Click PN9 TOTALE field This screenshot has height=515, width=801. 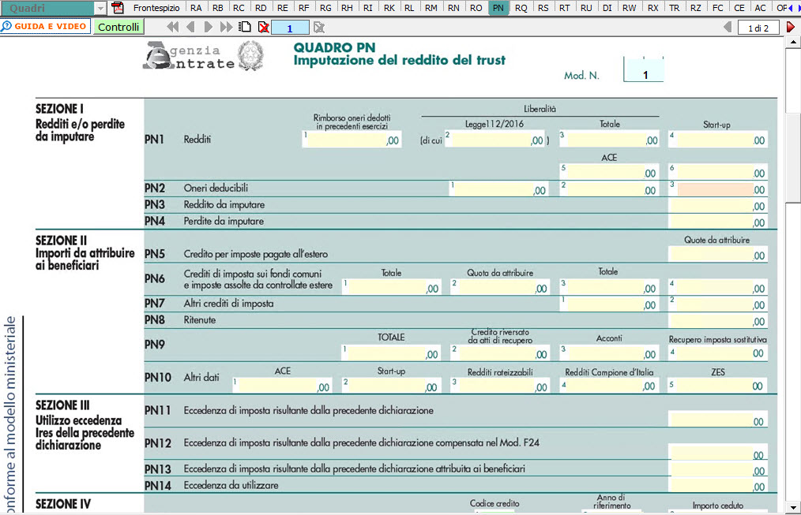coord(391,353)
